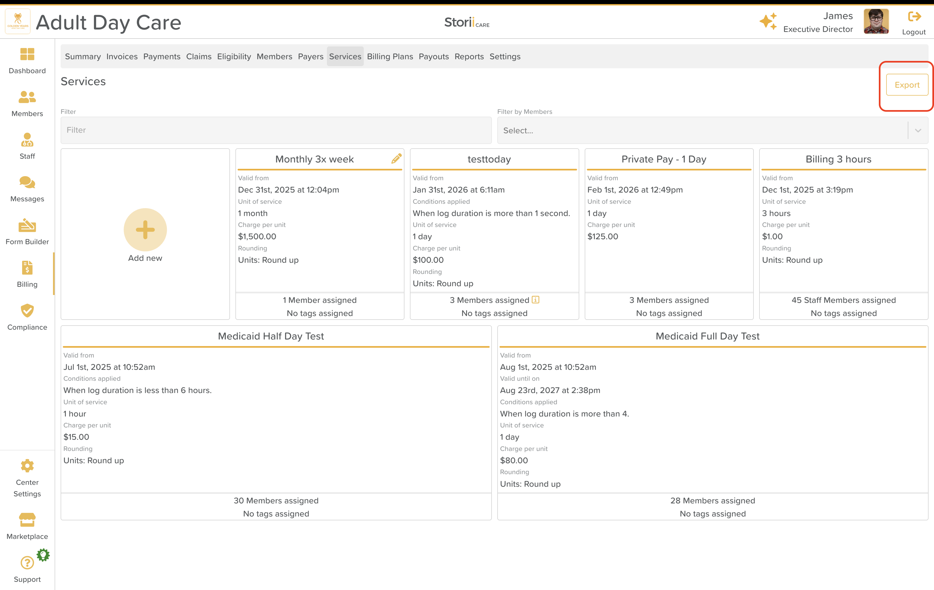Open the Staff sidebar icon
Image resolution: width=934 pixels, height=590 pixels.
pos(27,140)
